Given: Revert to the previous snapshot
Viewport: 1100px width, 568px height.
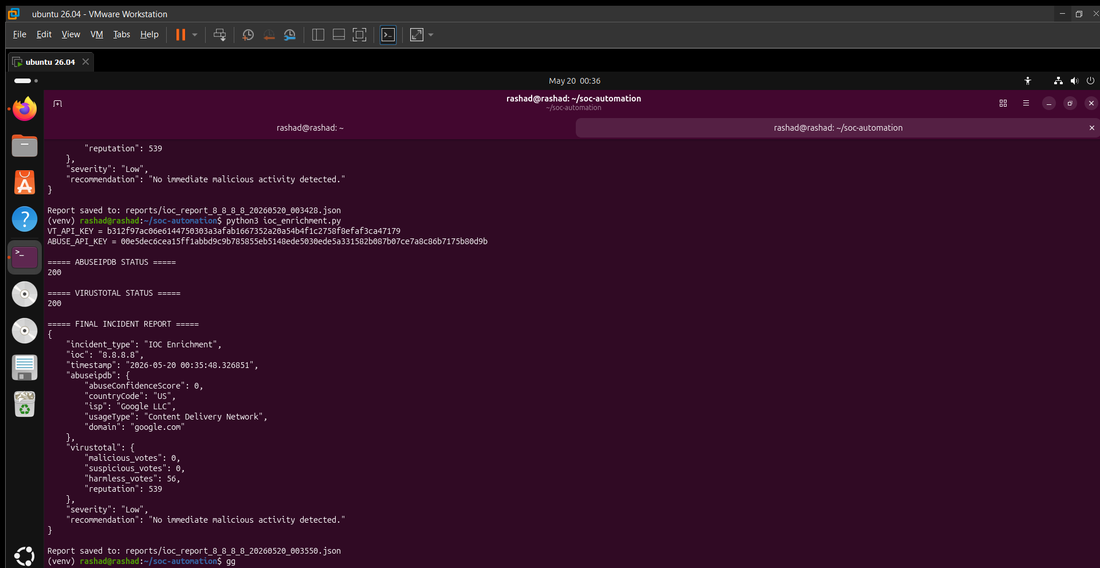Looking at the screenshot, I should point(269,35).
